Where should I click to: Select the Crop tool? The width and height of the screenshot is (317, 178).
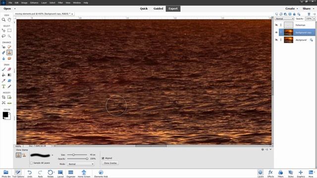pos(3,97)
